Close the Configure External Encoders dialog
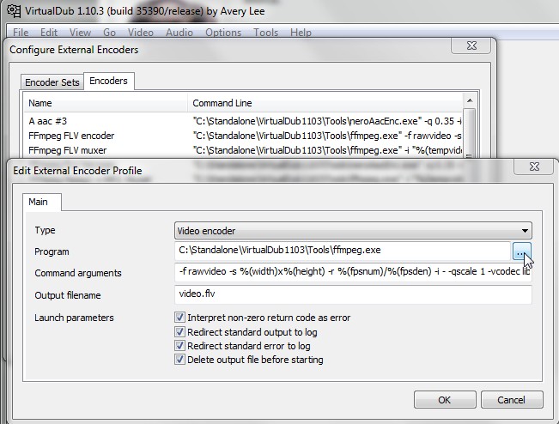The width and height of the screenshot is (559, 424). pyautogui.click(x=471, y=45)
